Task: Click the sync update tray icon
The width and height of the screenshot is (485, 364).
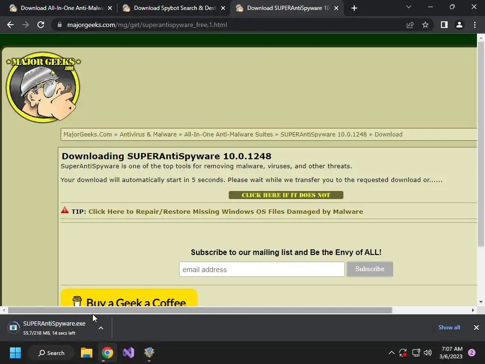Action: [403, 353]
